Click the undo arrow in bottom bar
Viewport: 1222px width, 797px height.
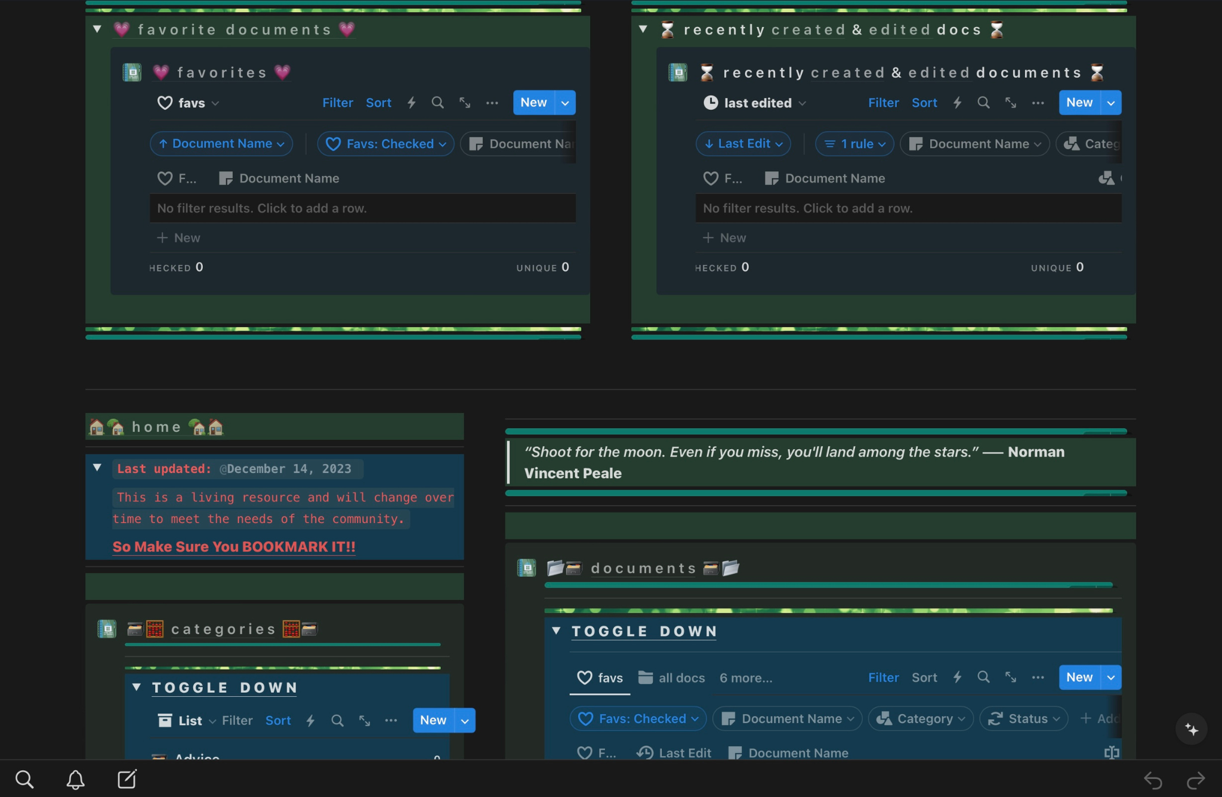pyautogui.click(x=1153, y=780)
